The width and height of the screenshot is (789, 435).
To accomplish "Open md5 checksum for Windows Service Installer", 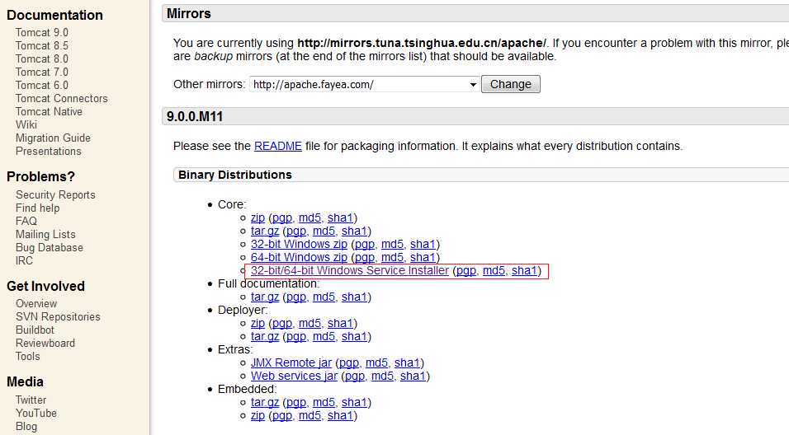I will tap(494, 271).
